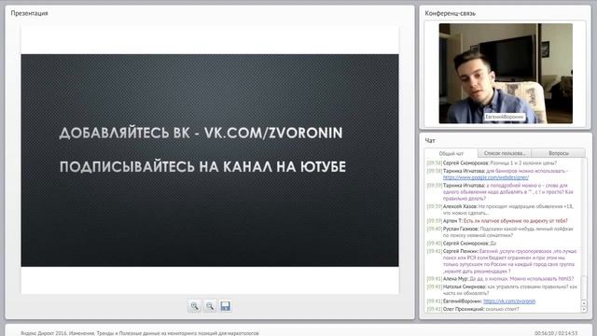Select Алена Мур's message about html5

[x=500, y=279]
